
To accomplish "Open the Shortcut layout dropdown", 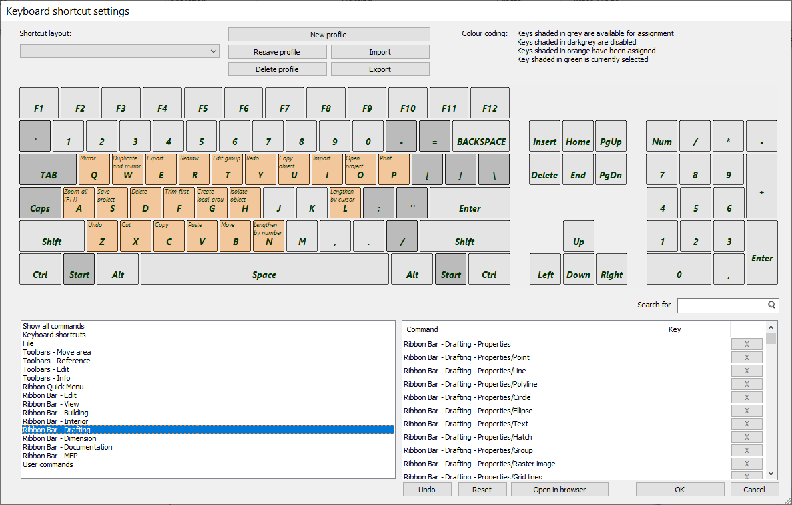I will tap(120, 51).
